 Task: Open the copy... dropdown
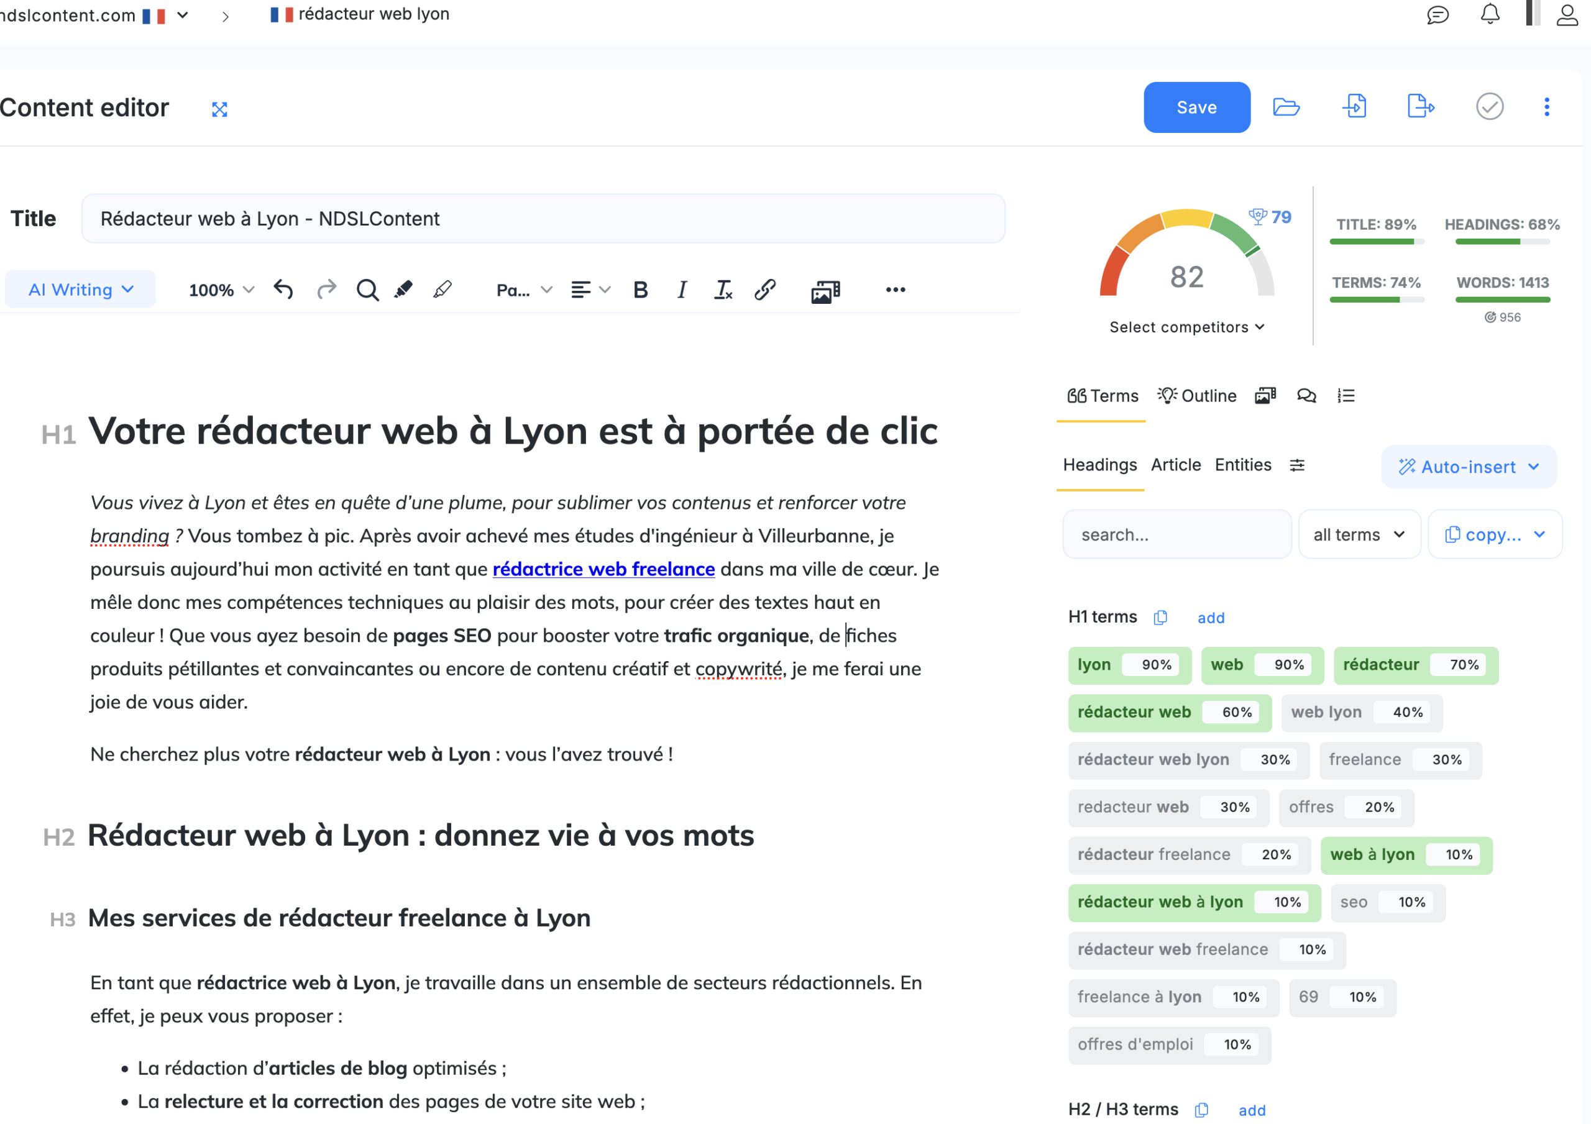click(1495, 534)
